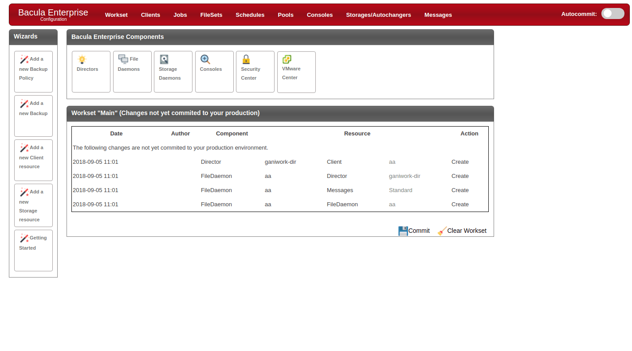The width and height of the screenshot is (632, 351).
Task: Click the Date column header
Action: coord(116,134)
